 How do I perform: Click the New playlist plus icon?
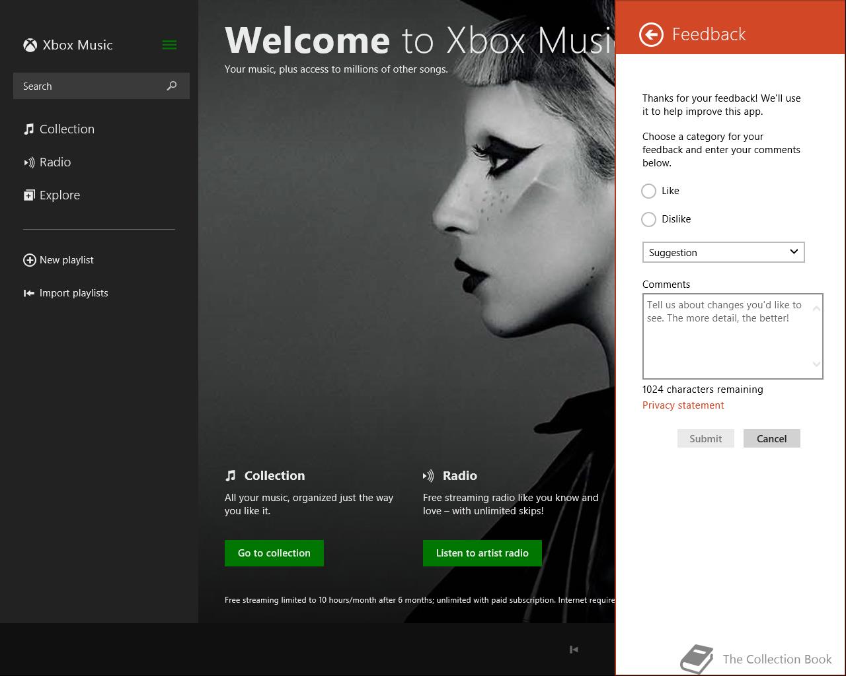(30, 260)
